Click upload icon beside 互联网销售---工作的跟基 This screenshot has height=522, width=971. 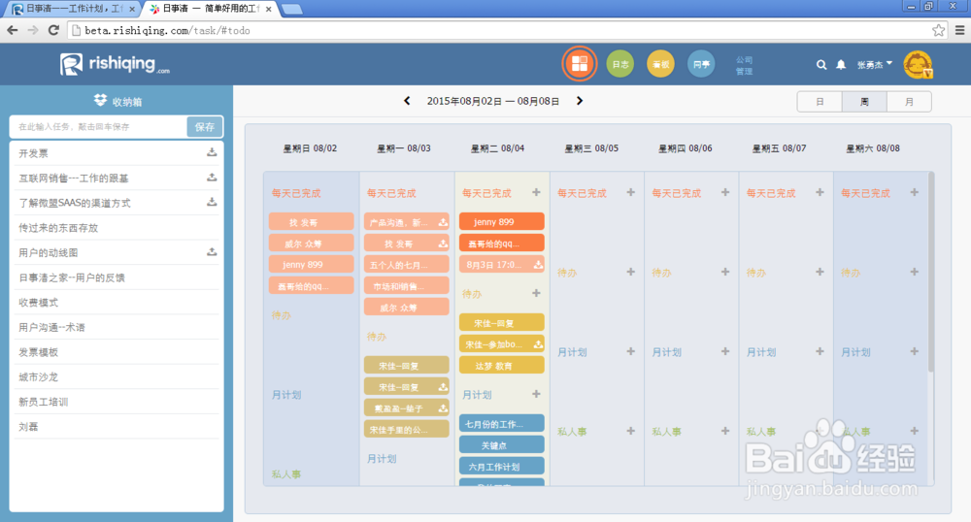coord(212,178)
